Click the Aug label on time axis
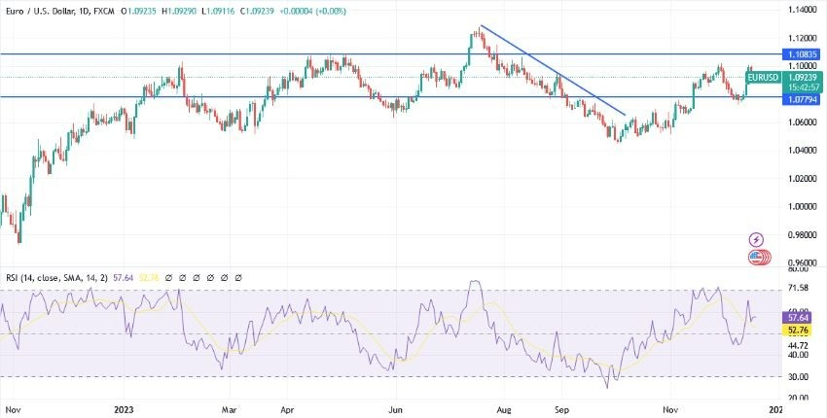 point(503,409)
